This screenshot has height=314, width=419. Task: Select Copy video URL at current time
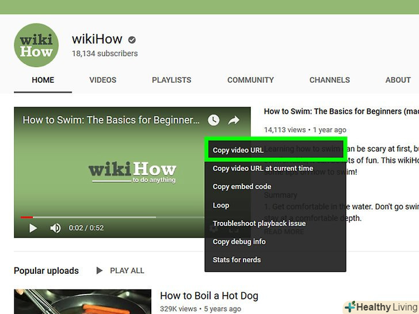tap(275, 169)
